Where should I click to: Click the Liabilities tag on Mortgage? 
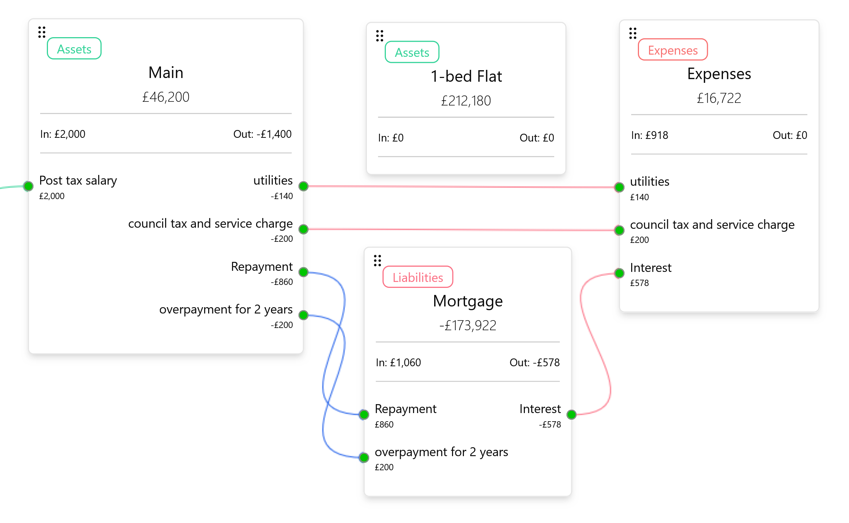[x=418, y=277]
